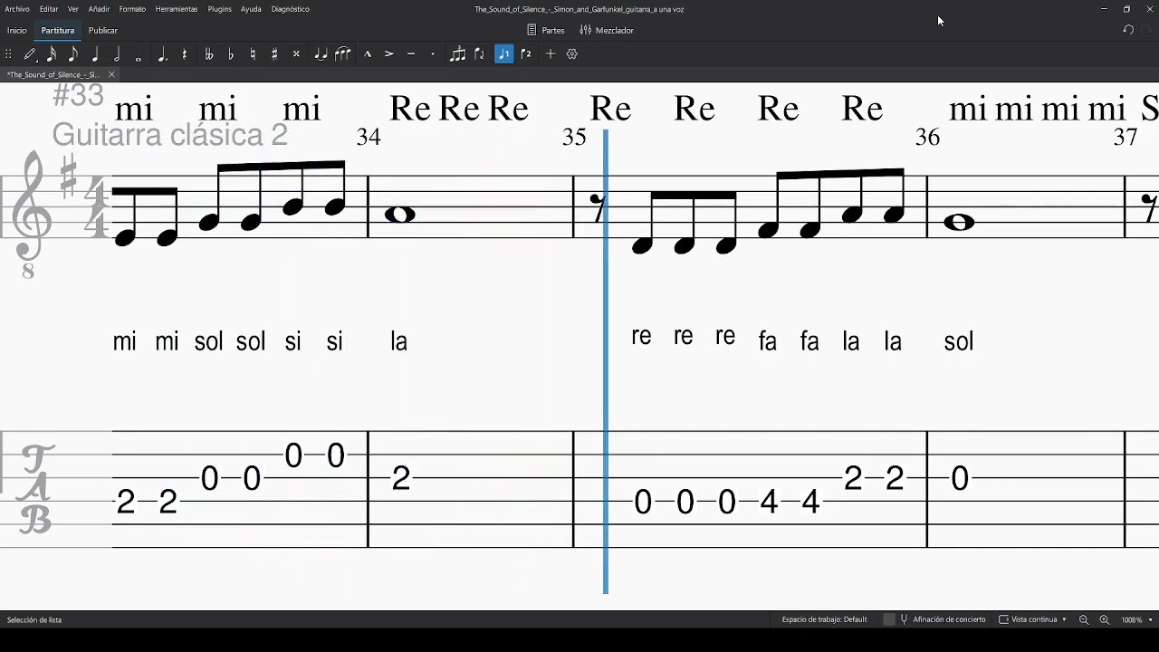Open the Añadir menu
Viewport: 1159px width, 652px height.
[99, 9]
